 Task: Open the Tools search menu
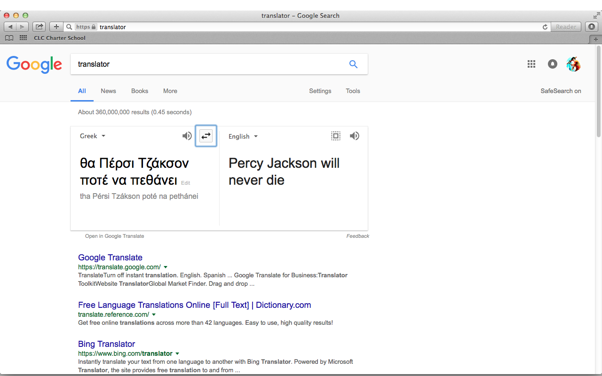[x=353, y=91]
